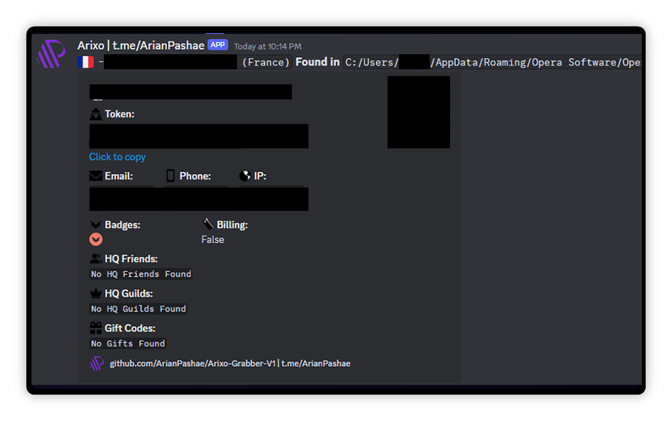Click the phone icon beside Phone
Viewport: 672px width, 421px height.
coord(170,175)
